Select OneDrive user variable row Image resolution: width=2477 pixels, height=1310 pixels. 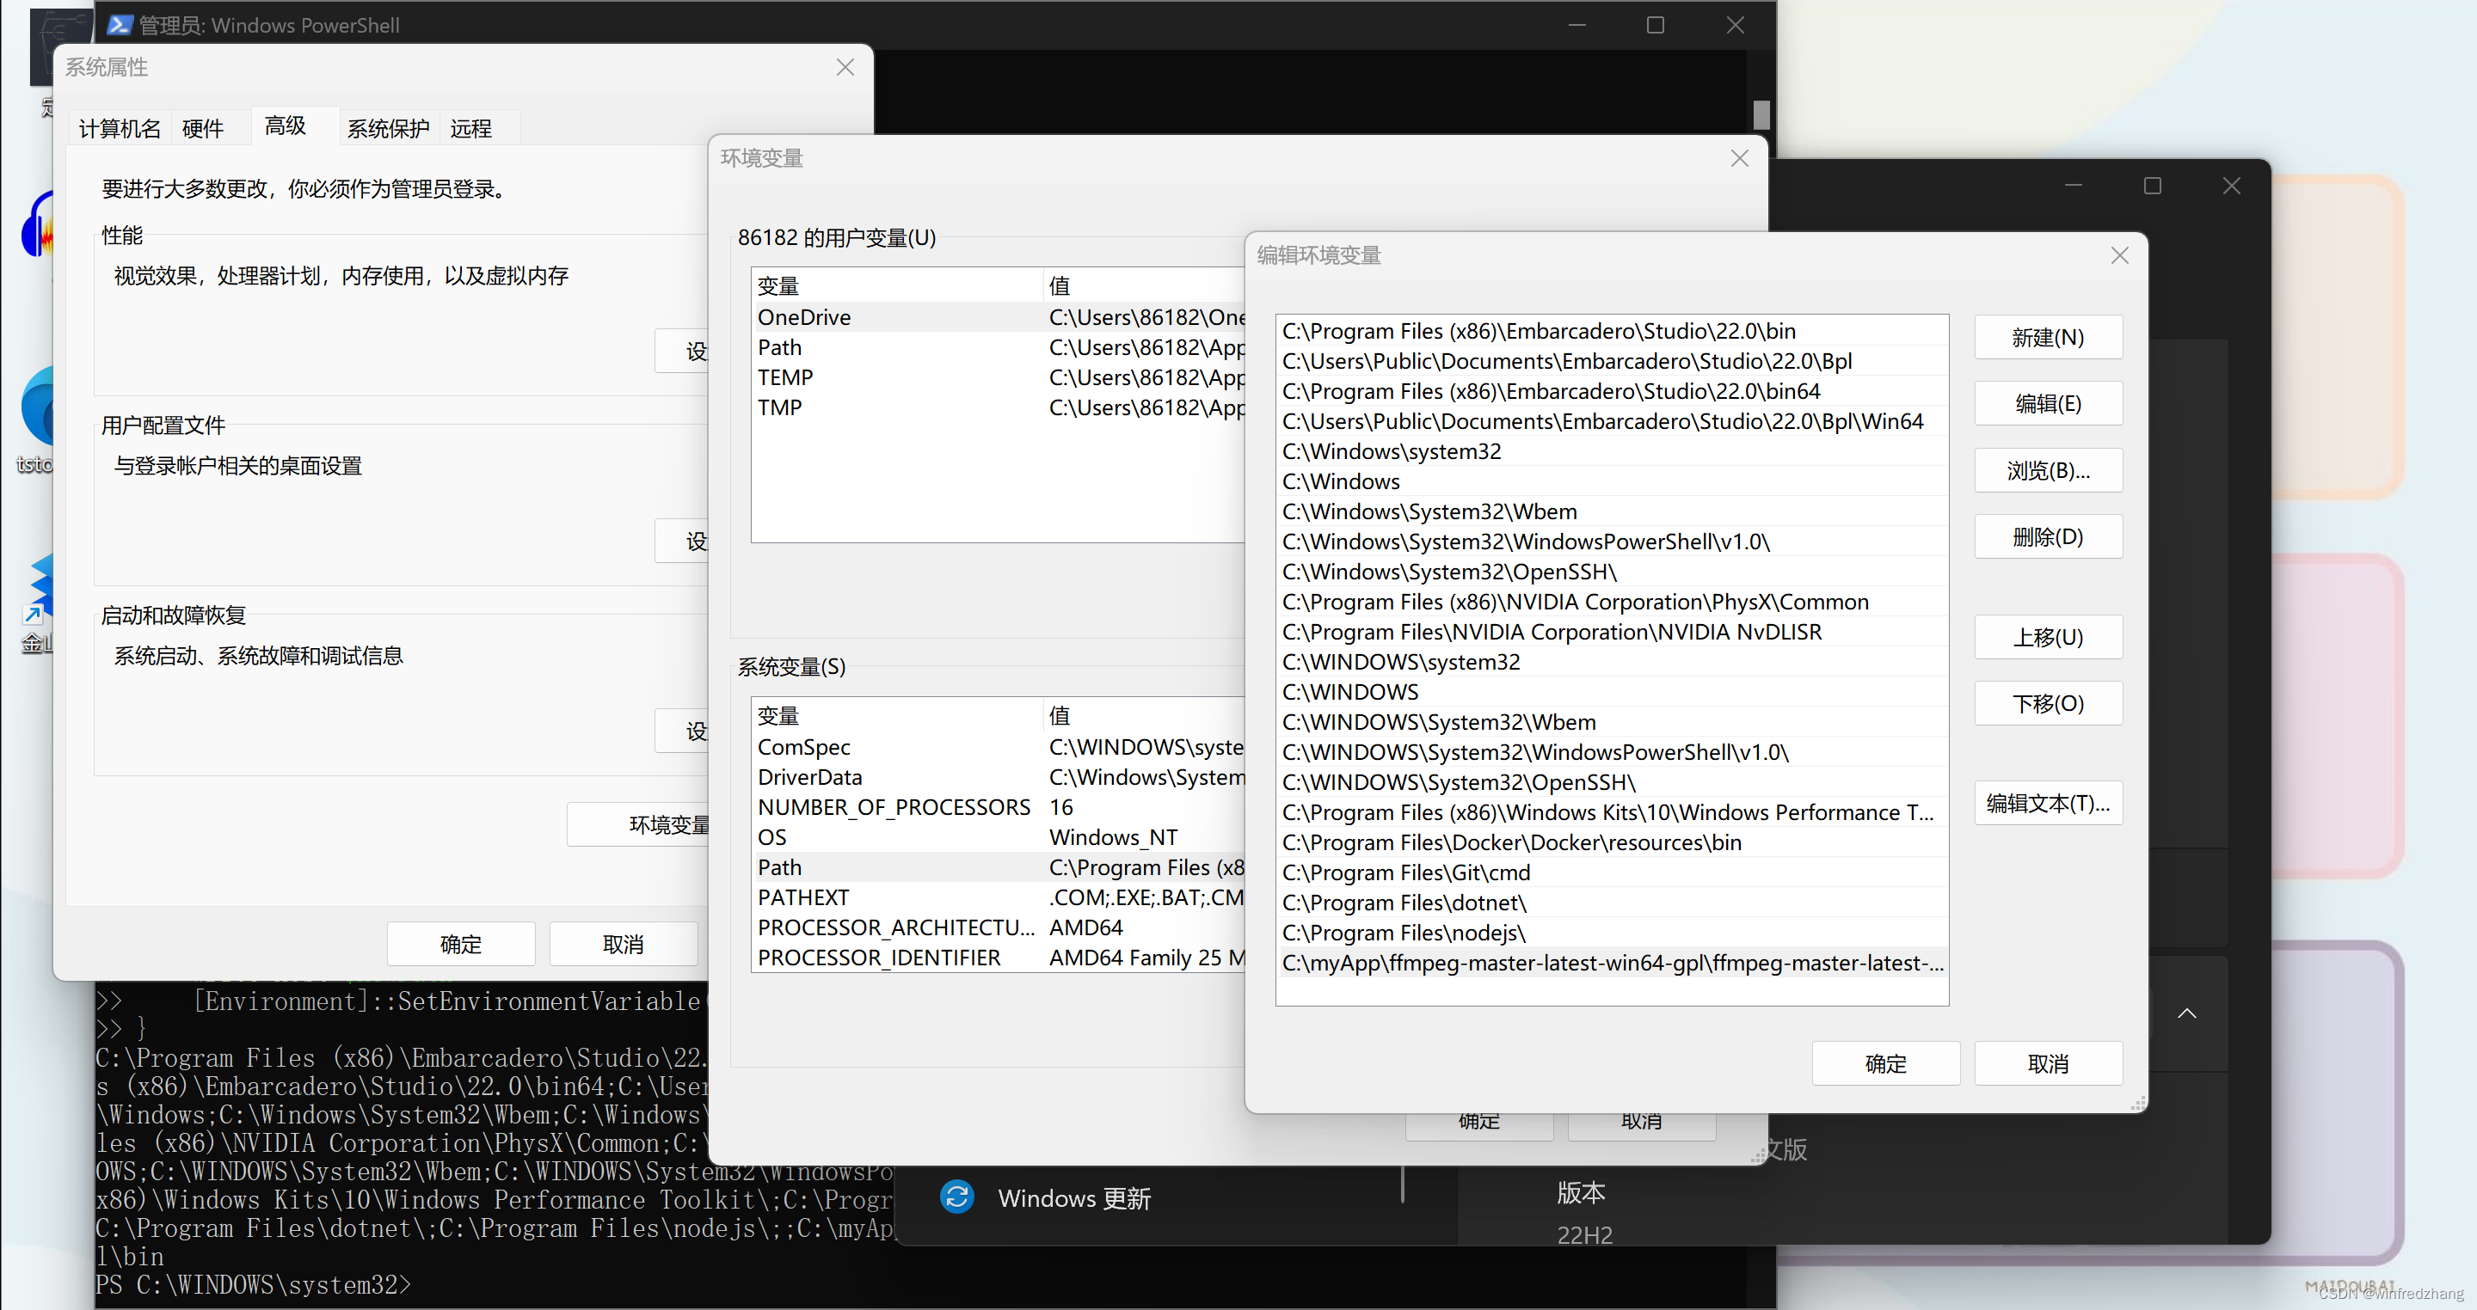(x=999, y=317)
